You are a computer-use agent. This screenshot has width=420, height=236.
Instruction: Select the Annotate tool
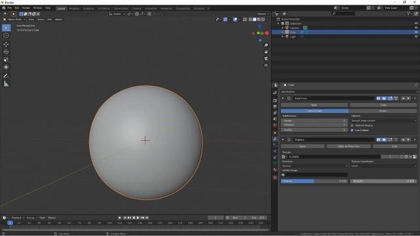point(6,76)
